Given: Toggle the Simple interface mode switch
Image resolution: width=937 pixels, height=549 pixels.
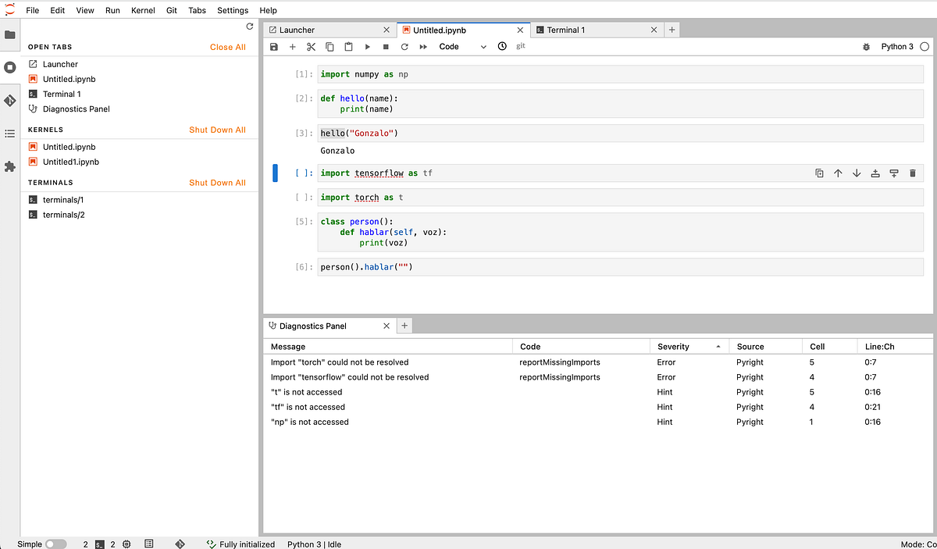Looking at the screenshot, I should coord(55,544).
